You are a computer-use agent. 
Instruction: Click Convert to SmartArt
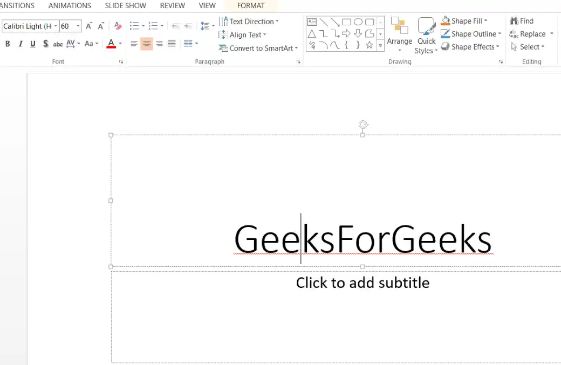[x=258, y=48]
